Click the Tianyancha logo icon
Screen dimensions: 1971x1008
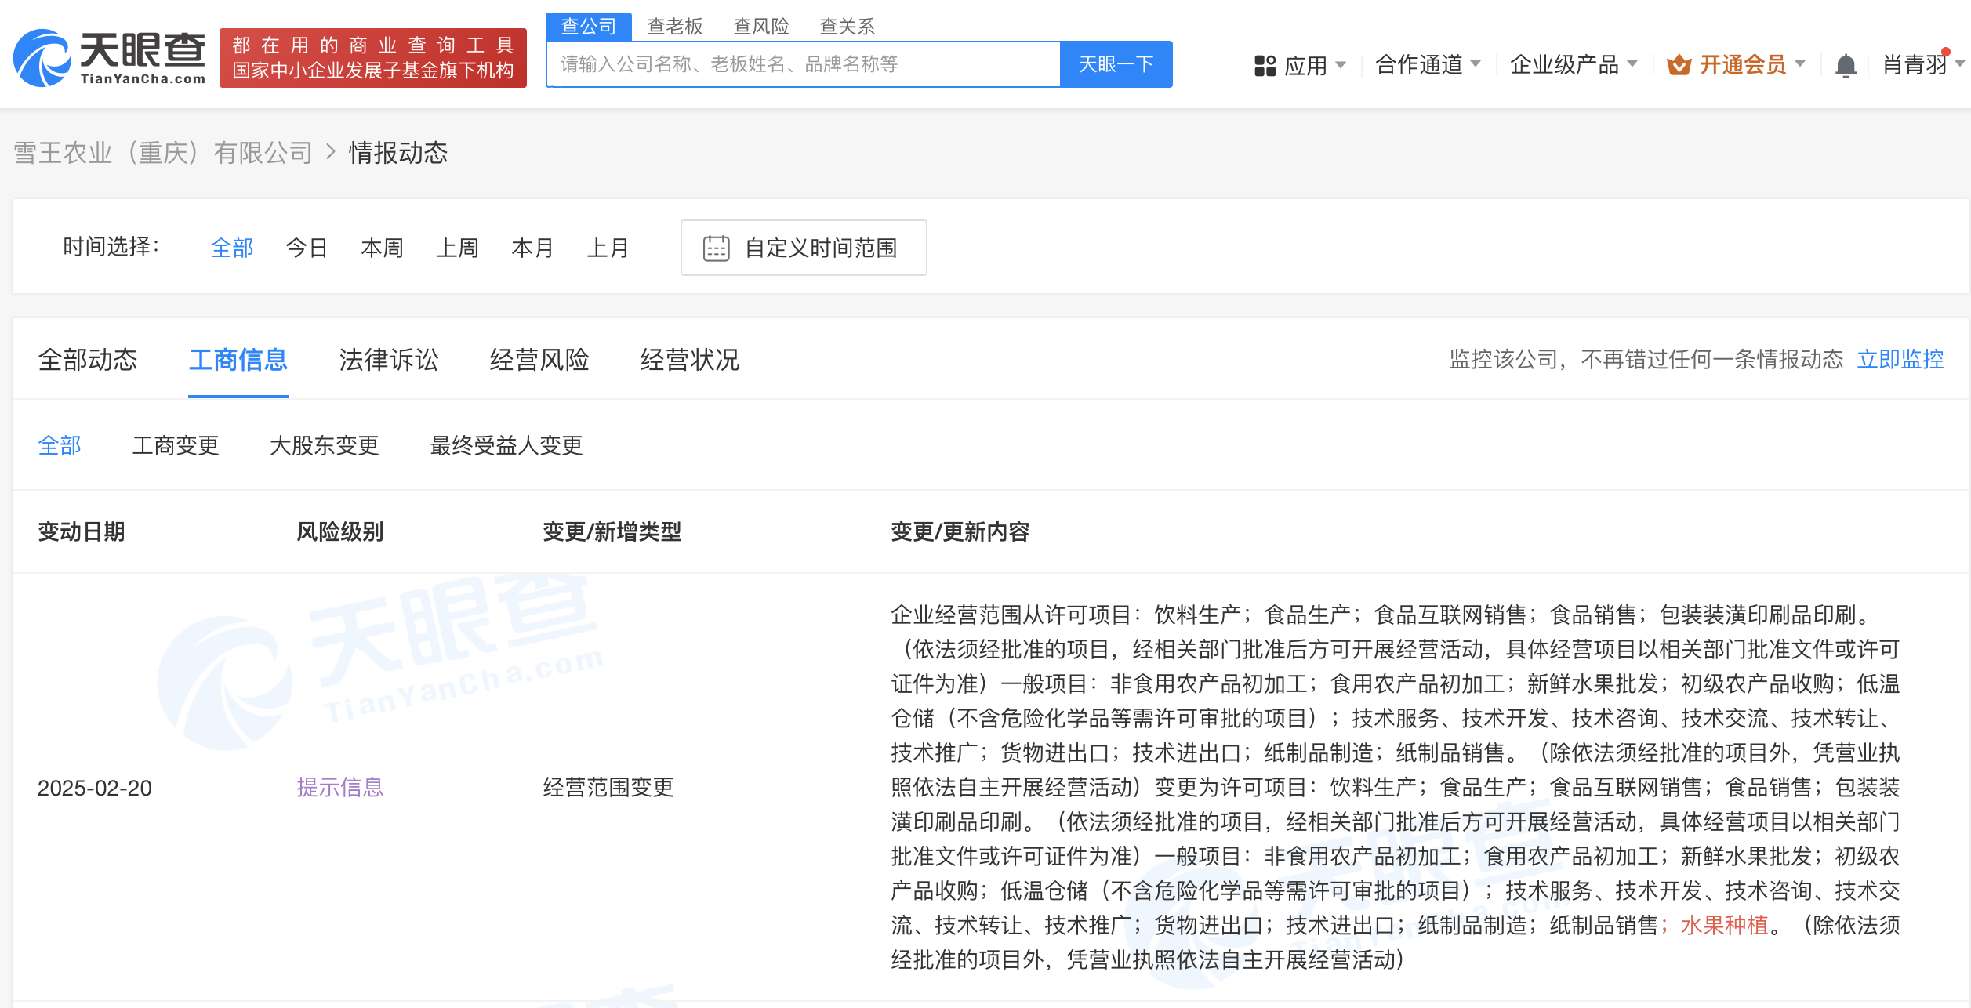coord(43,58)
